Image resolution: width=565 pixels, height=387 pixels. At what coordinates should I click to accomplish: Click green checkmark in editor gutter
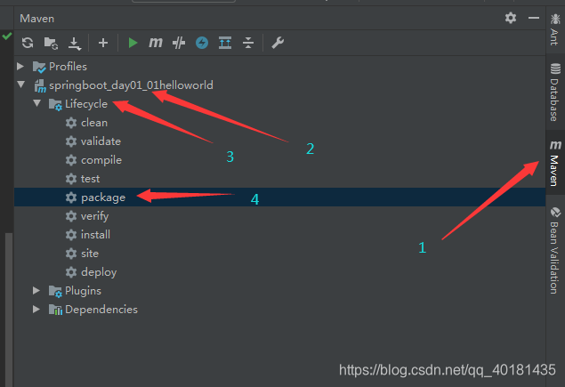point(7,36)
